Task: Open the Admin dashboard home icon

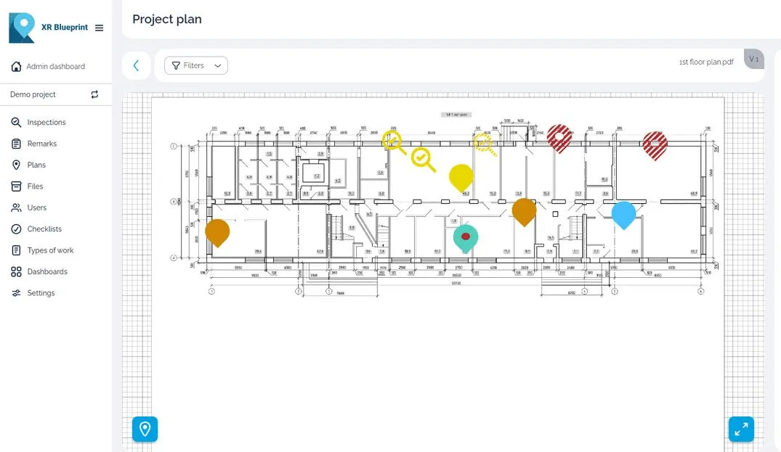Action: tap(17, 66)
